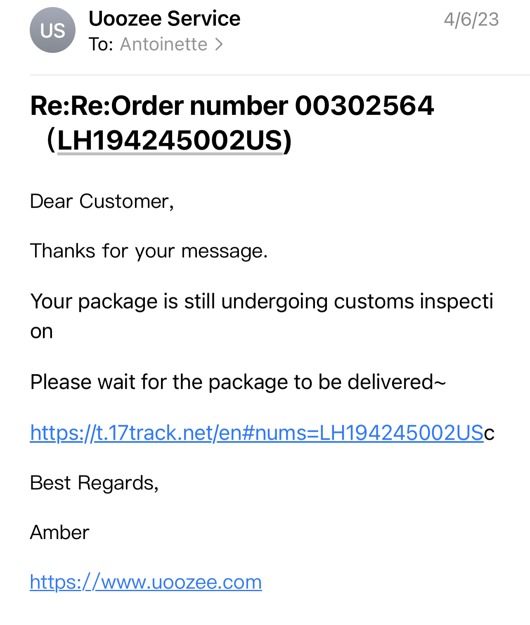This screenshot has height=625, width=530.
Task: Click the "Best Regards," closing
Action: [x=94, y=483]
